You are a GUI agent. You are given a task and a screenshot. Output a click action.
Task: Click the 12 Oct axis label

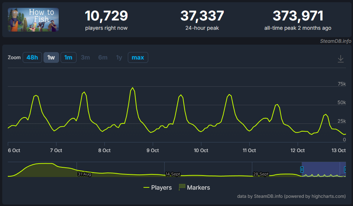[298, 150]
